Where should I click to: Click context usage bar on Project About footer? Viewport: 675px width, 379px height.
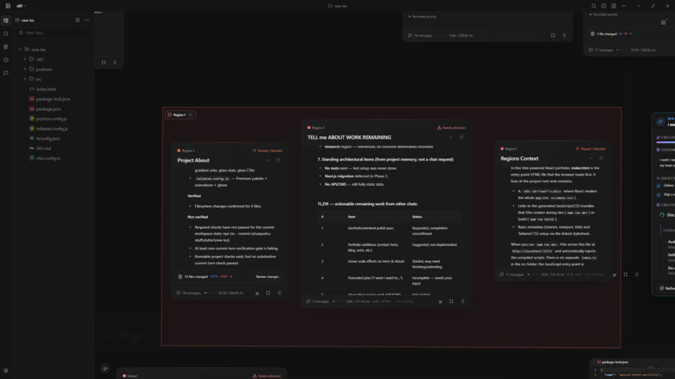tap(209, 293)
